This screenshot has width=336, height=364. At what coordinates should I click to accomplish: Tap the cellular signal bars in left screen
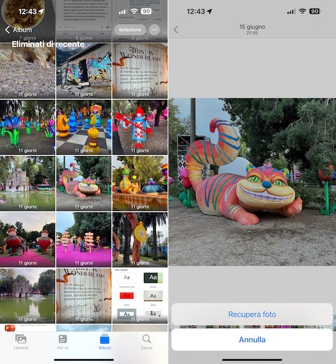122,12
